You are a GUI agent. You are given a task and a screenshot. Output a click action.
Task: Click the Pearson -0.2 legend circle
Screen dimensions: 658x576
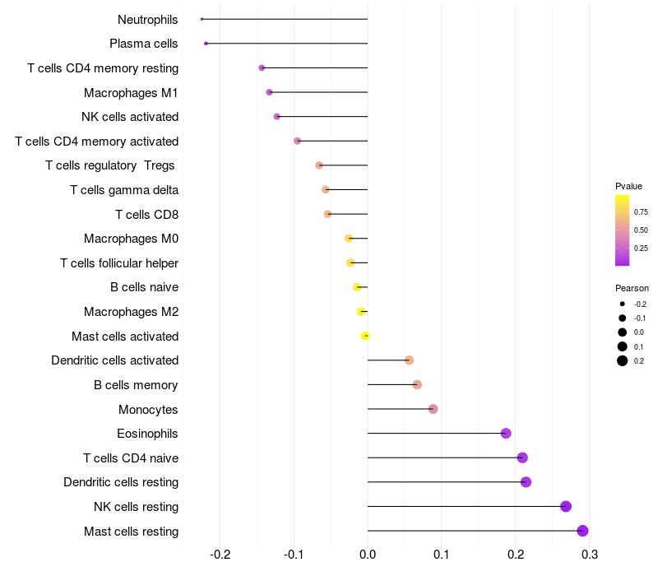click(623, 304)
